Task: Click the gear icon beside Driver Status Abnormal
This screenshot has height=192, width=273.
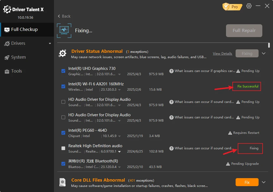Action: pos(63,53)
